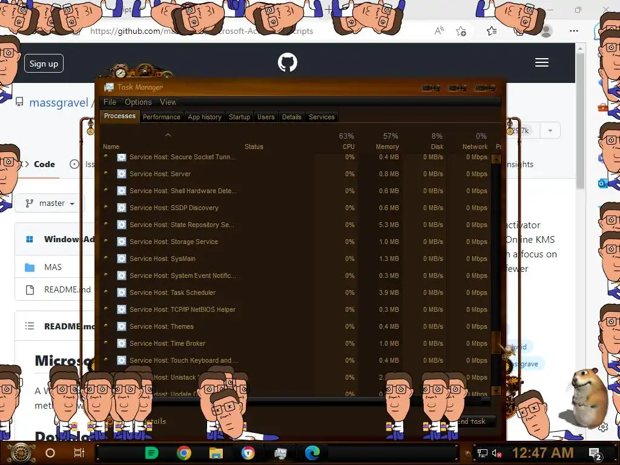The image size is (620, 465).
Task: Open the massgravel profile link
Action: coord(59,103)
